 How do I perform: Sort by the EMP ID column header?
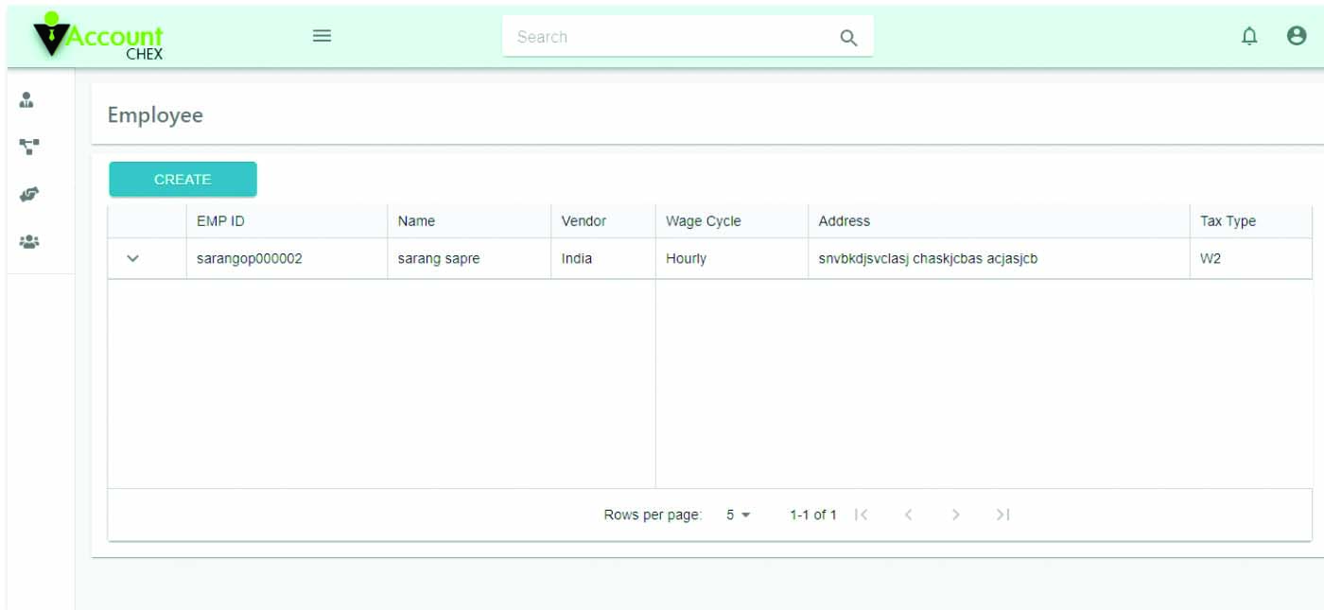click(220, 221)
